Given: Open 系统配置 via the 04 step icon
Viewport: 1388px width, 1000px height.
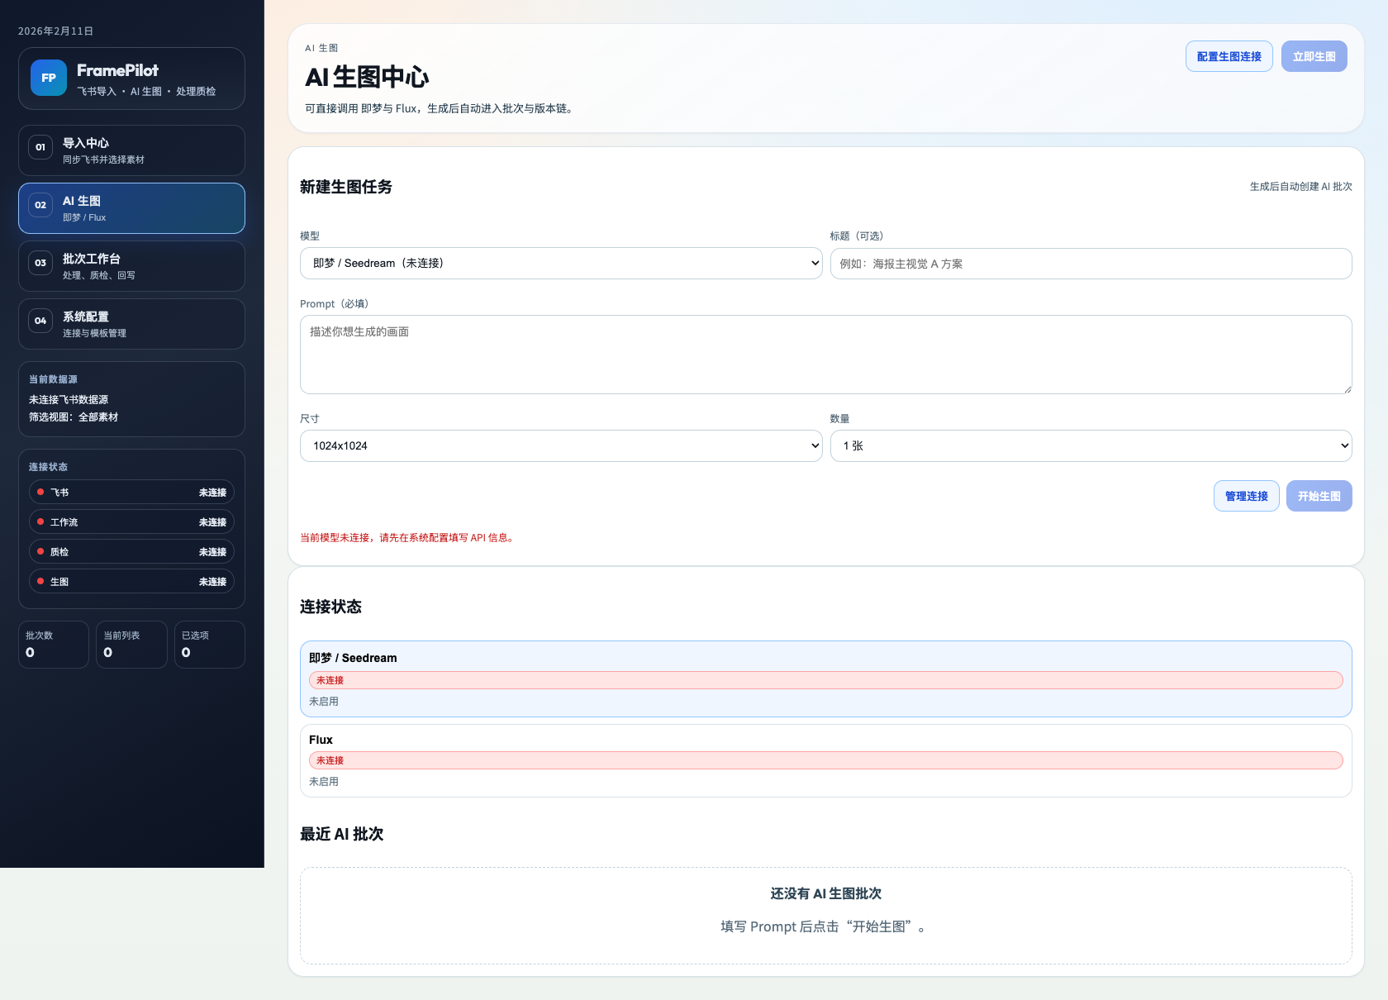Looking at the screenshot, I should pyautogui.click(x=40, y=321).
